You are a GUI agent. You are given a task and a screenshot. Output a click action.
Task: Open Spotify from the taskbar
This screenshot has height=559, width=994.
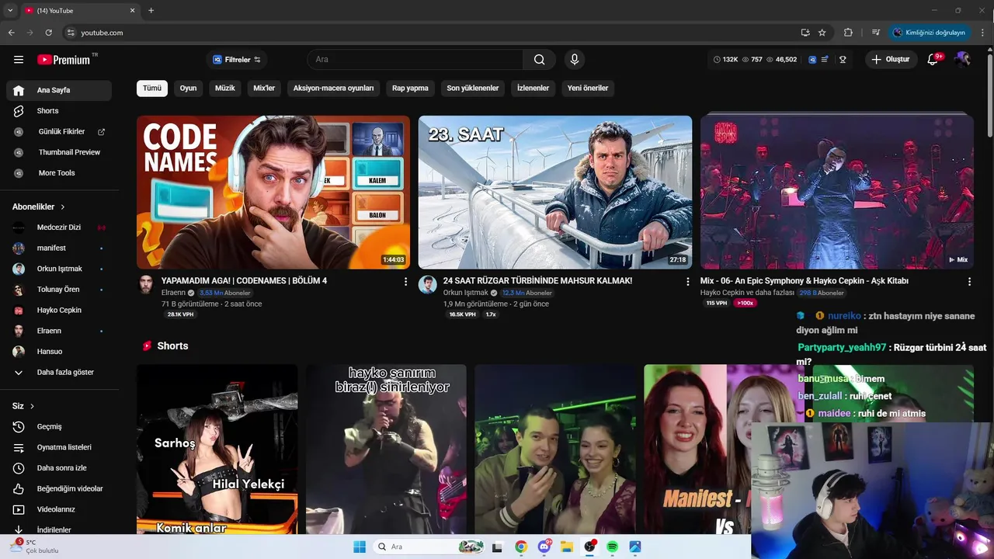click(x=612, y=547)
